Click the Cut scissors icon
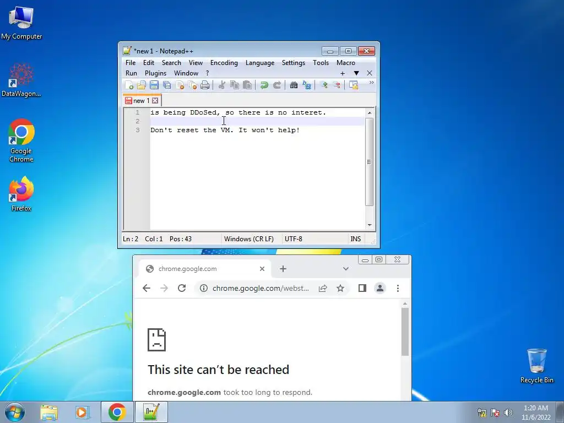 click(x=222, y=85)
